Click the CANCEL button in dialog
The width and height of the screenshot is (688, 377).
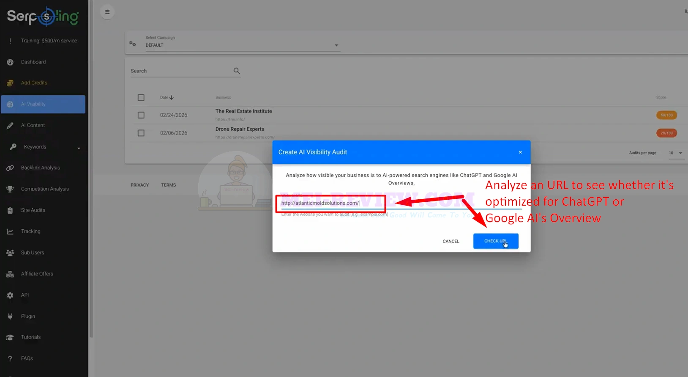(x=451, y=242)
